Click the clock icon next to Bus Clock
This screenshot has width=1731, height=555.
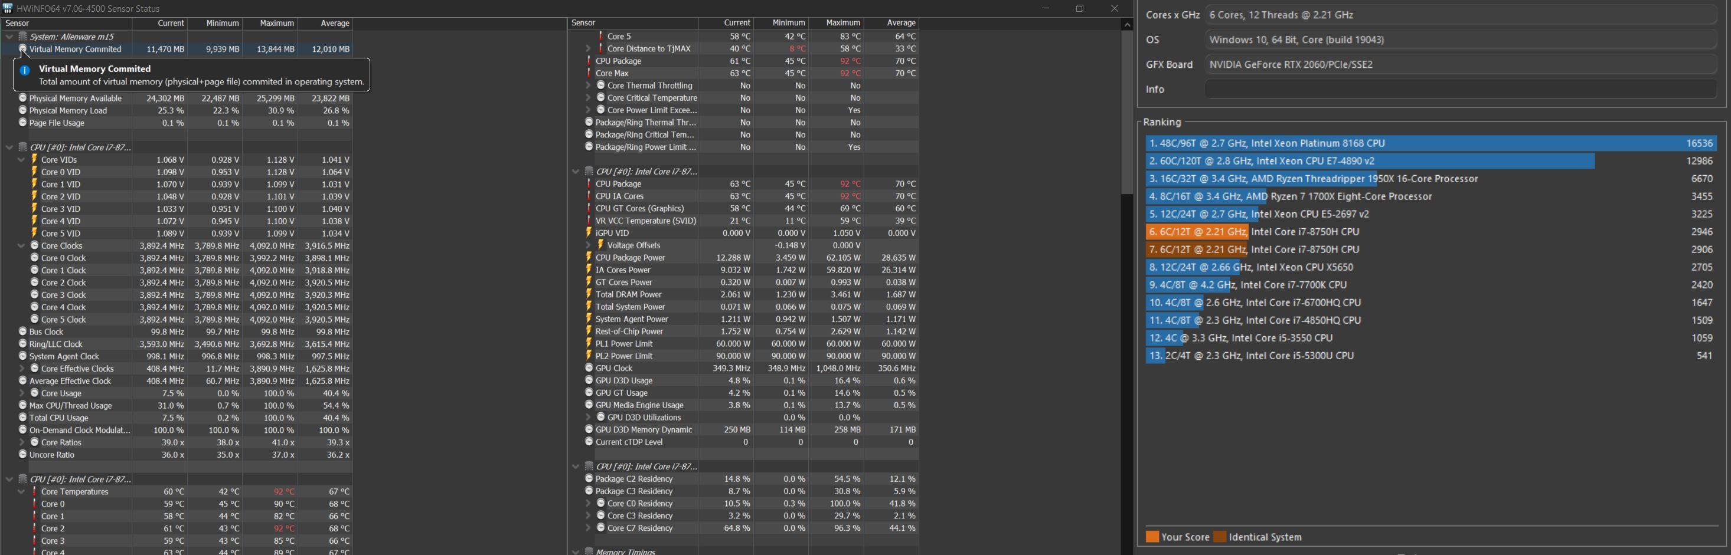click(x=23, y=331)
